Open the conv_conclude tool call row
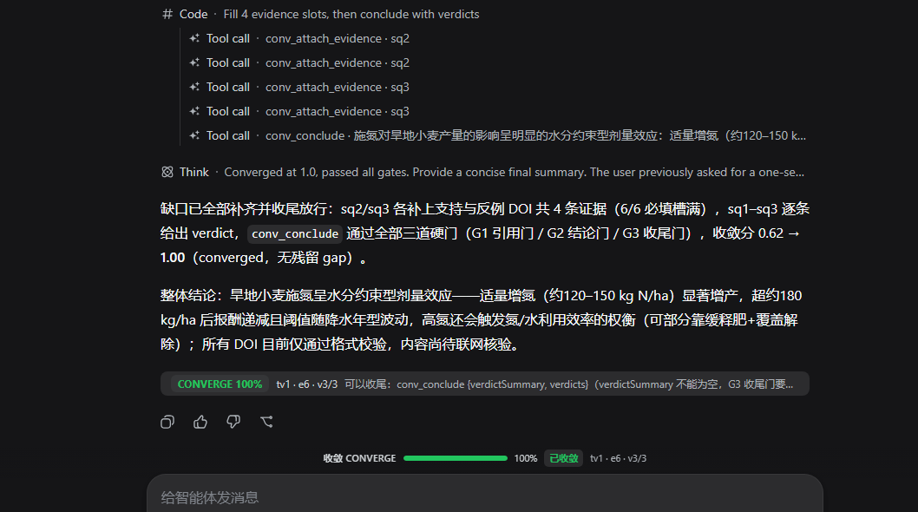The width and height of the screenshot is (918, 512). pyautogui.click(x=498, y=135)
